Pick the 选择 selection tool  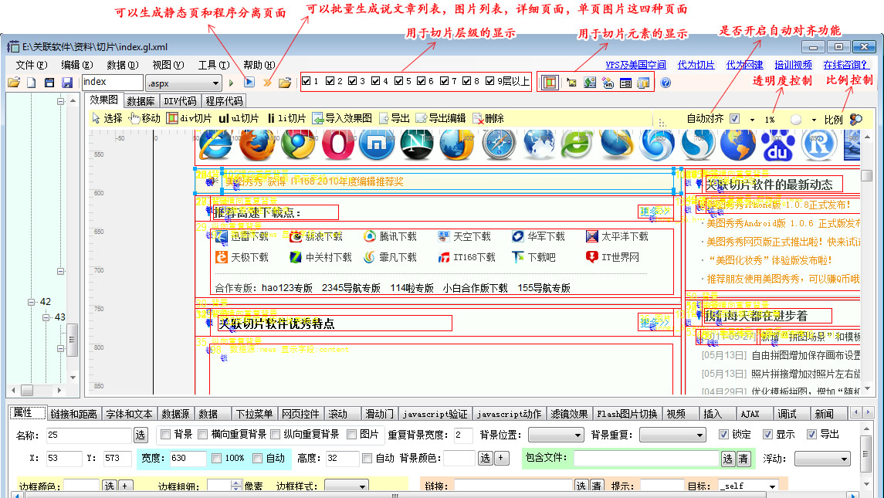[107, 118]
